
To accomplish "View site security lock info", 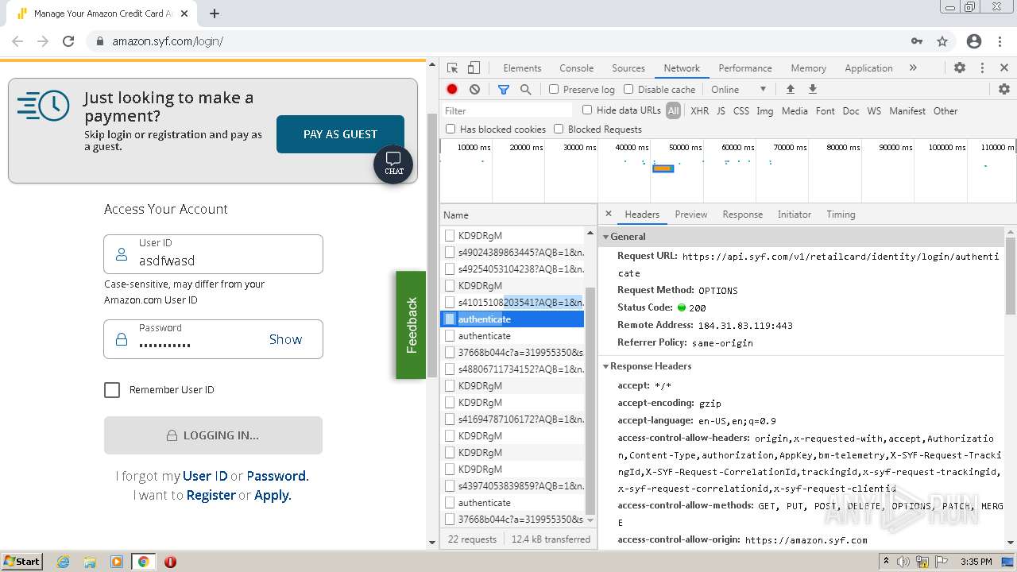I will point(99,41).
